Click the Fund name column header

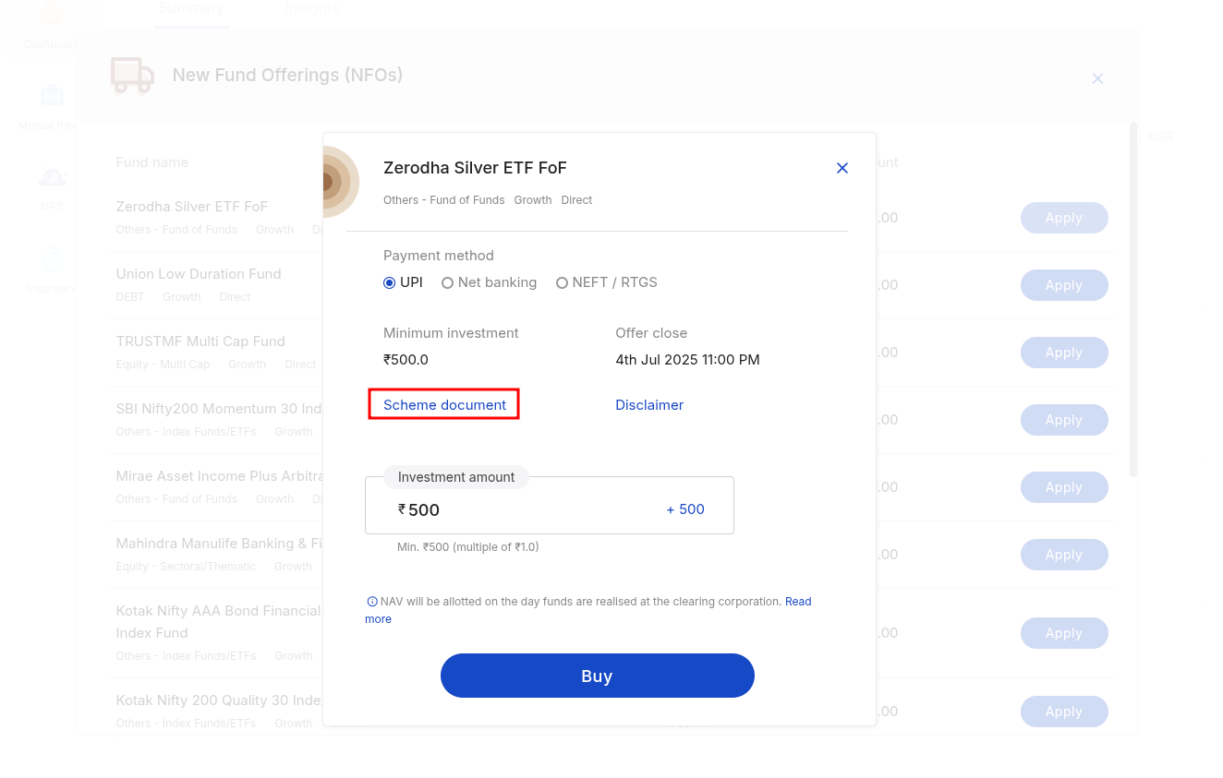(x=152, y=162)
